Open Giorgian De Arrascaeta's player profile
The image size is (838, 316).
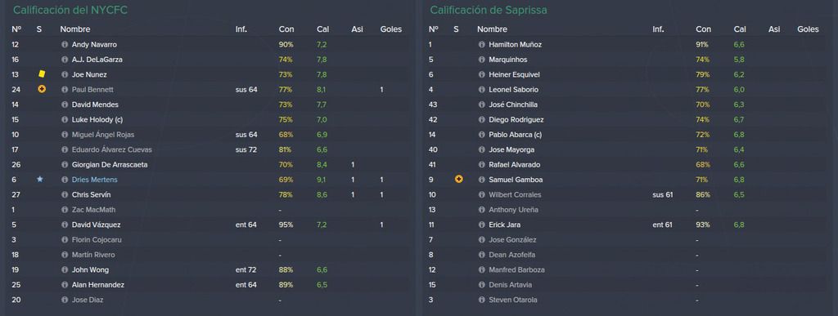click(x=110, y=165)
